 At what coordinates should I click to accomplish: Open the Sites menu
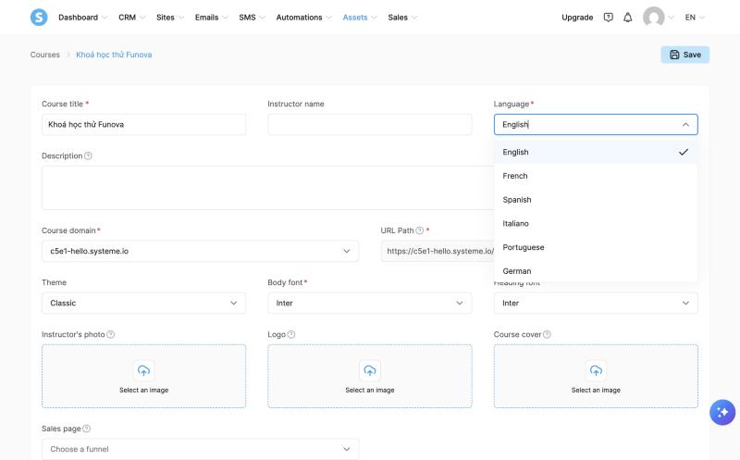point(170,18)
